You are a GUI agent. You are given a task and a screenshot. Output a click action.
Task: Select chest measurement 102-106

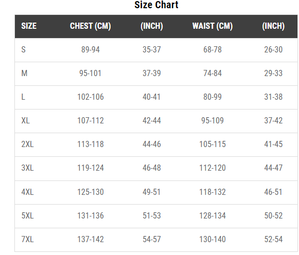click(91, 97)
